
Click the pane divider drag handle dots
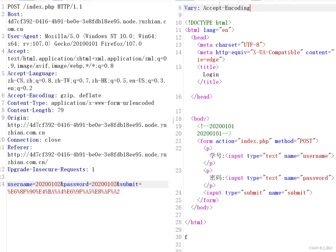coord(173,121)
